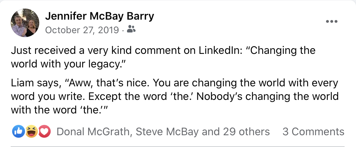Click the red Love heart reaction icon
Screen dimensions: 356x147
pyautogui.click(x=44, y=132)
